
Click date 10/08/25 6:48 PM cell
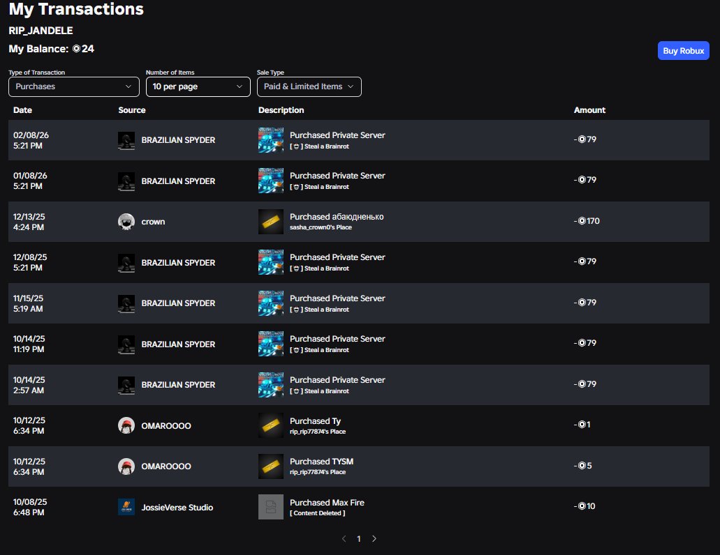[x=30, y=507]
